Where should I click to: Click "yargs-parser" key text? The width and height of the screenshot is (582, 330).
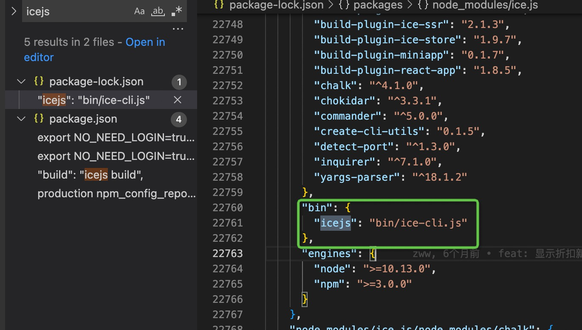click(357, 177)
